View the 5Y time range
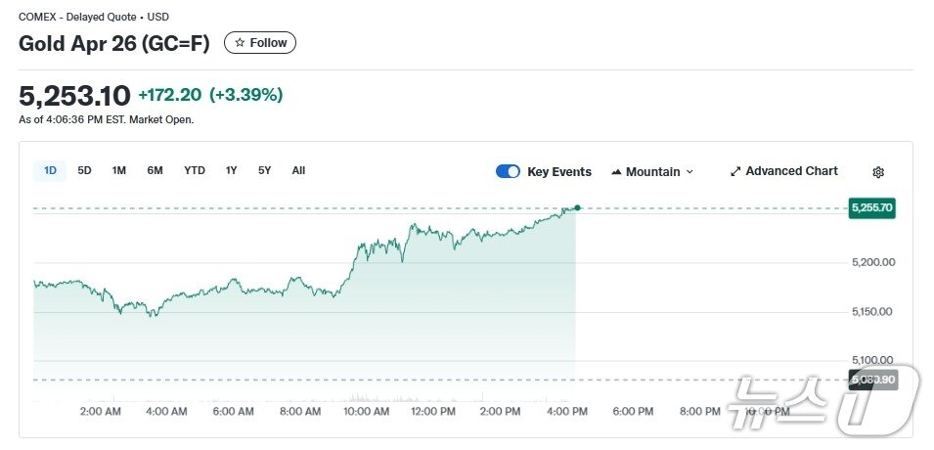 pyautogui.click(x=264, y=170)
